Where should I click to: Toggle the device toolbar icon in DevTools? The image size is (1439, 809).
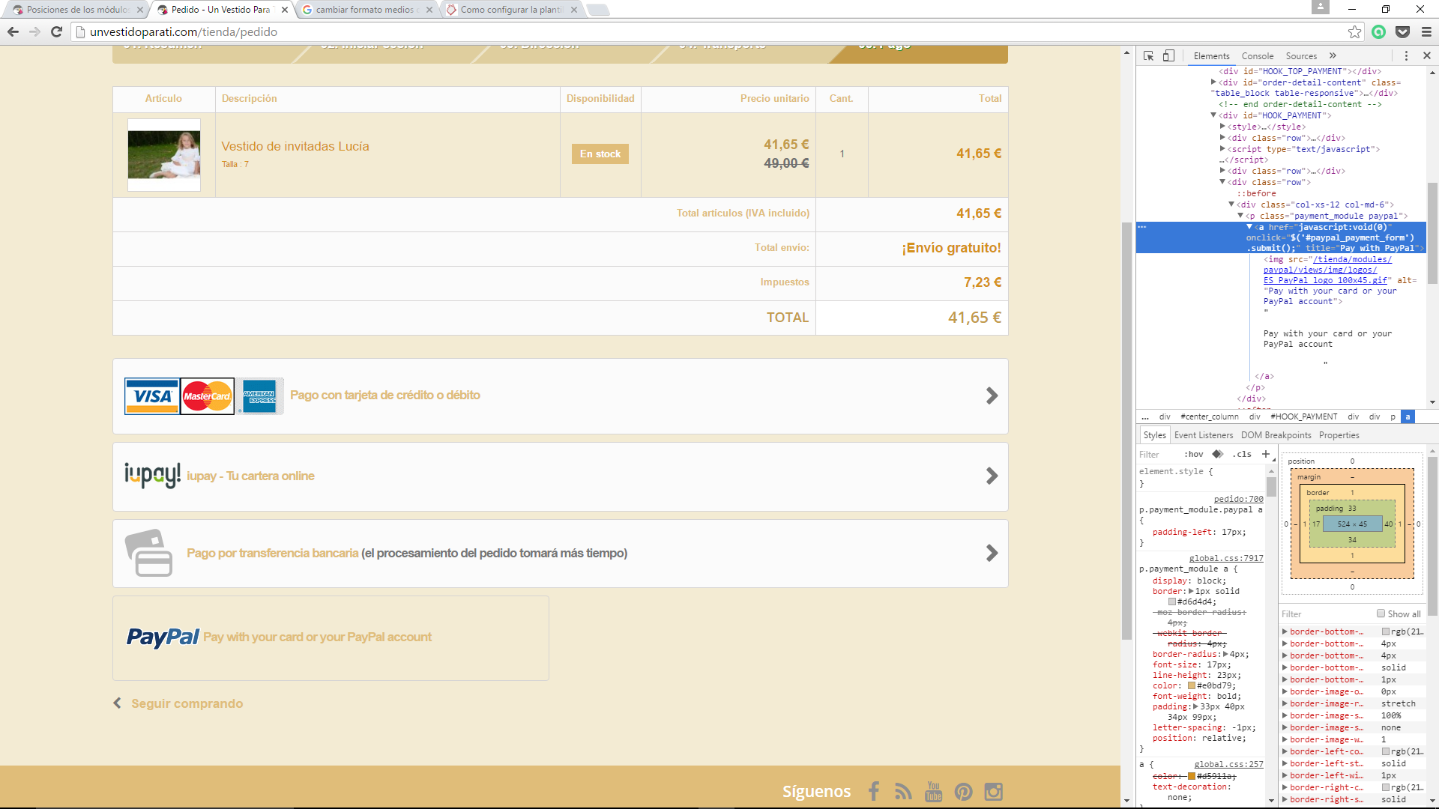[1168, 56]
